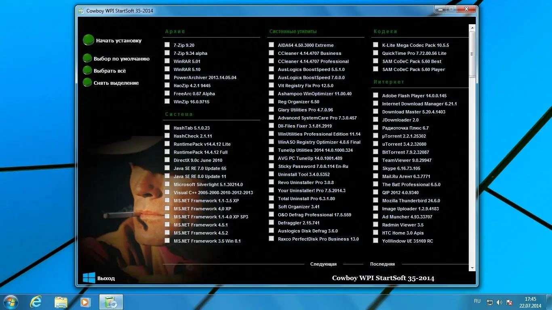The height and width of the screenshot is (310, 552).
Task: Check MS.NET Framework 4.5.2 checkbox
Action: coord(167,232)
